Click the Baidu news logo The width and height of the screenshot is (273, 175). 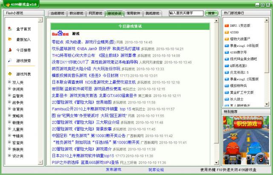(60, 33)
